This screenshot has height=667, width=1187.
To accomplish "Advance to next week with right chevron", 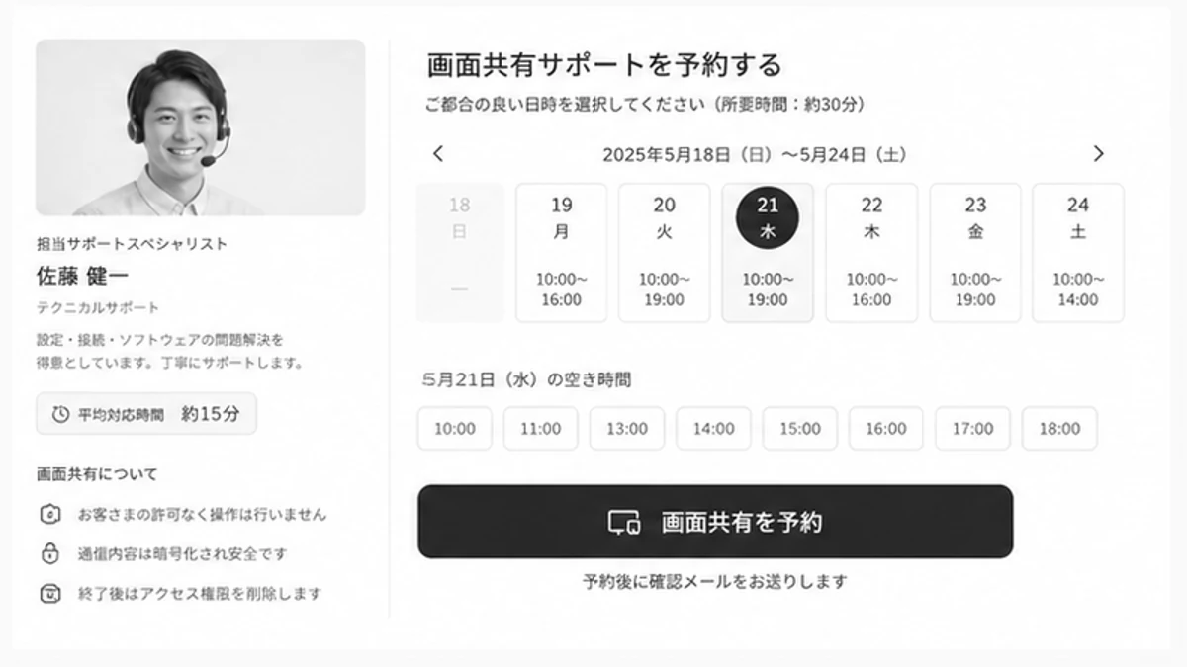I will (x=1098, y=153).
